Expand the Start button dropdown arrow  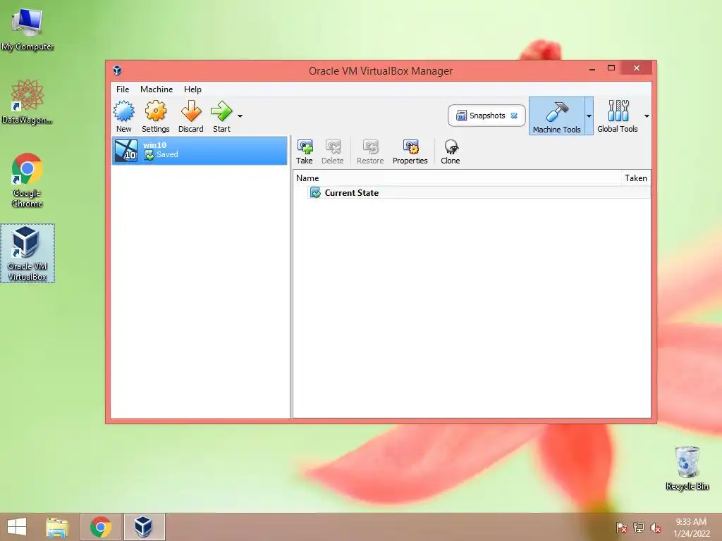[240, 116]
